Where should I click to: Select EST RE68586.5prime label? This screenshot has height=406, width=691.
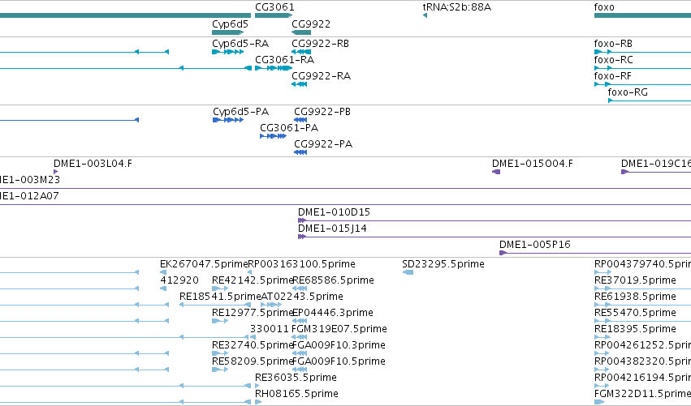333,280
